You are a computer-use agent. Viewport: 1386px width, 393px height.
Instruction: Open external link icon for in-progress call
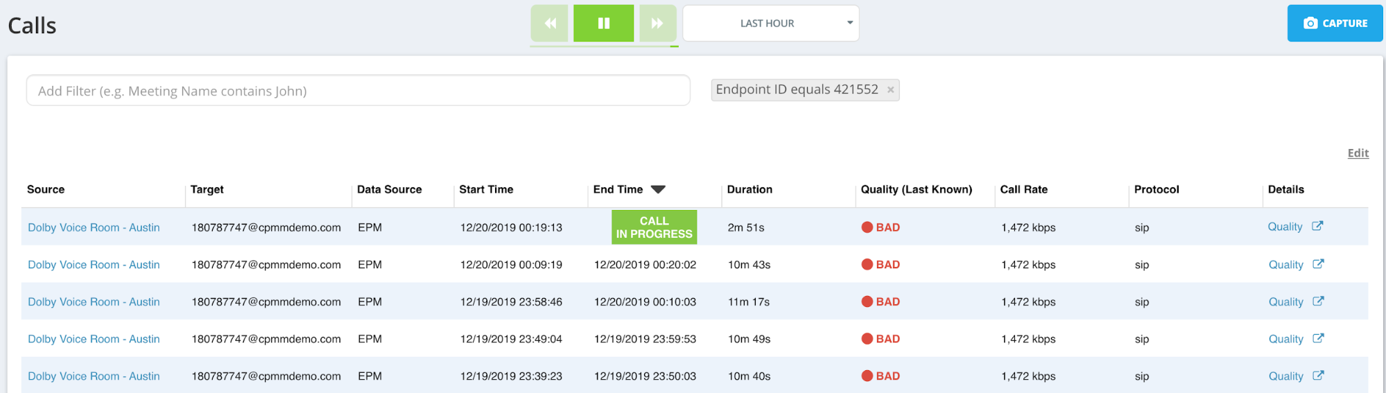pyautogui.click(x=1317, y=226)
